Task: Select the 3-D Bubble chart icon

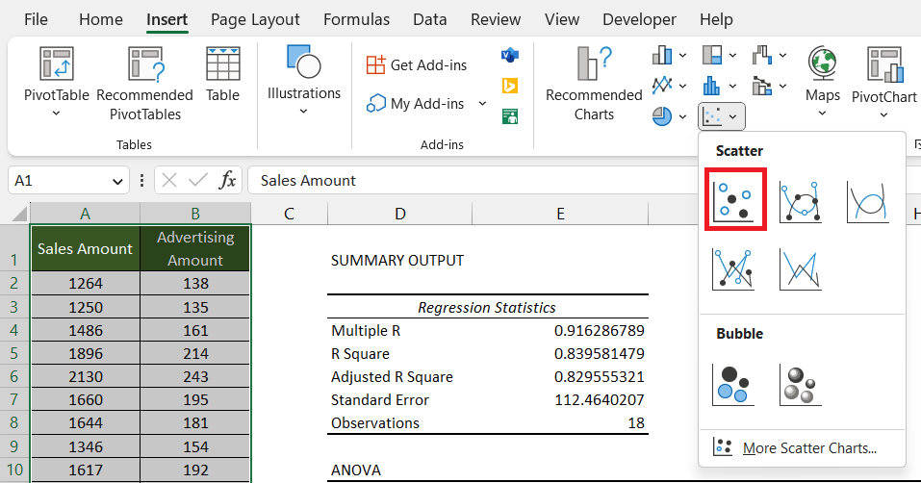Action: click(x=800, y=385)
